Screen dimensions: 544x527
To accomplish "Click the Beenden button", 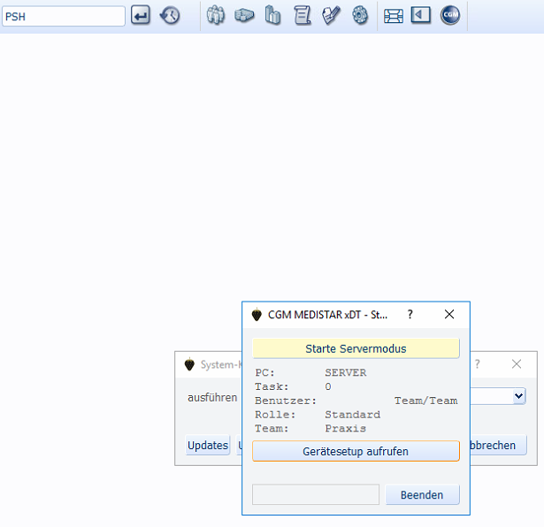I will (422, 495).
